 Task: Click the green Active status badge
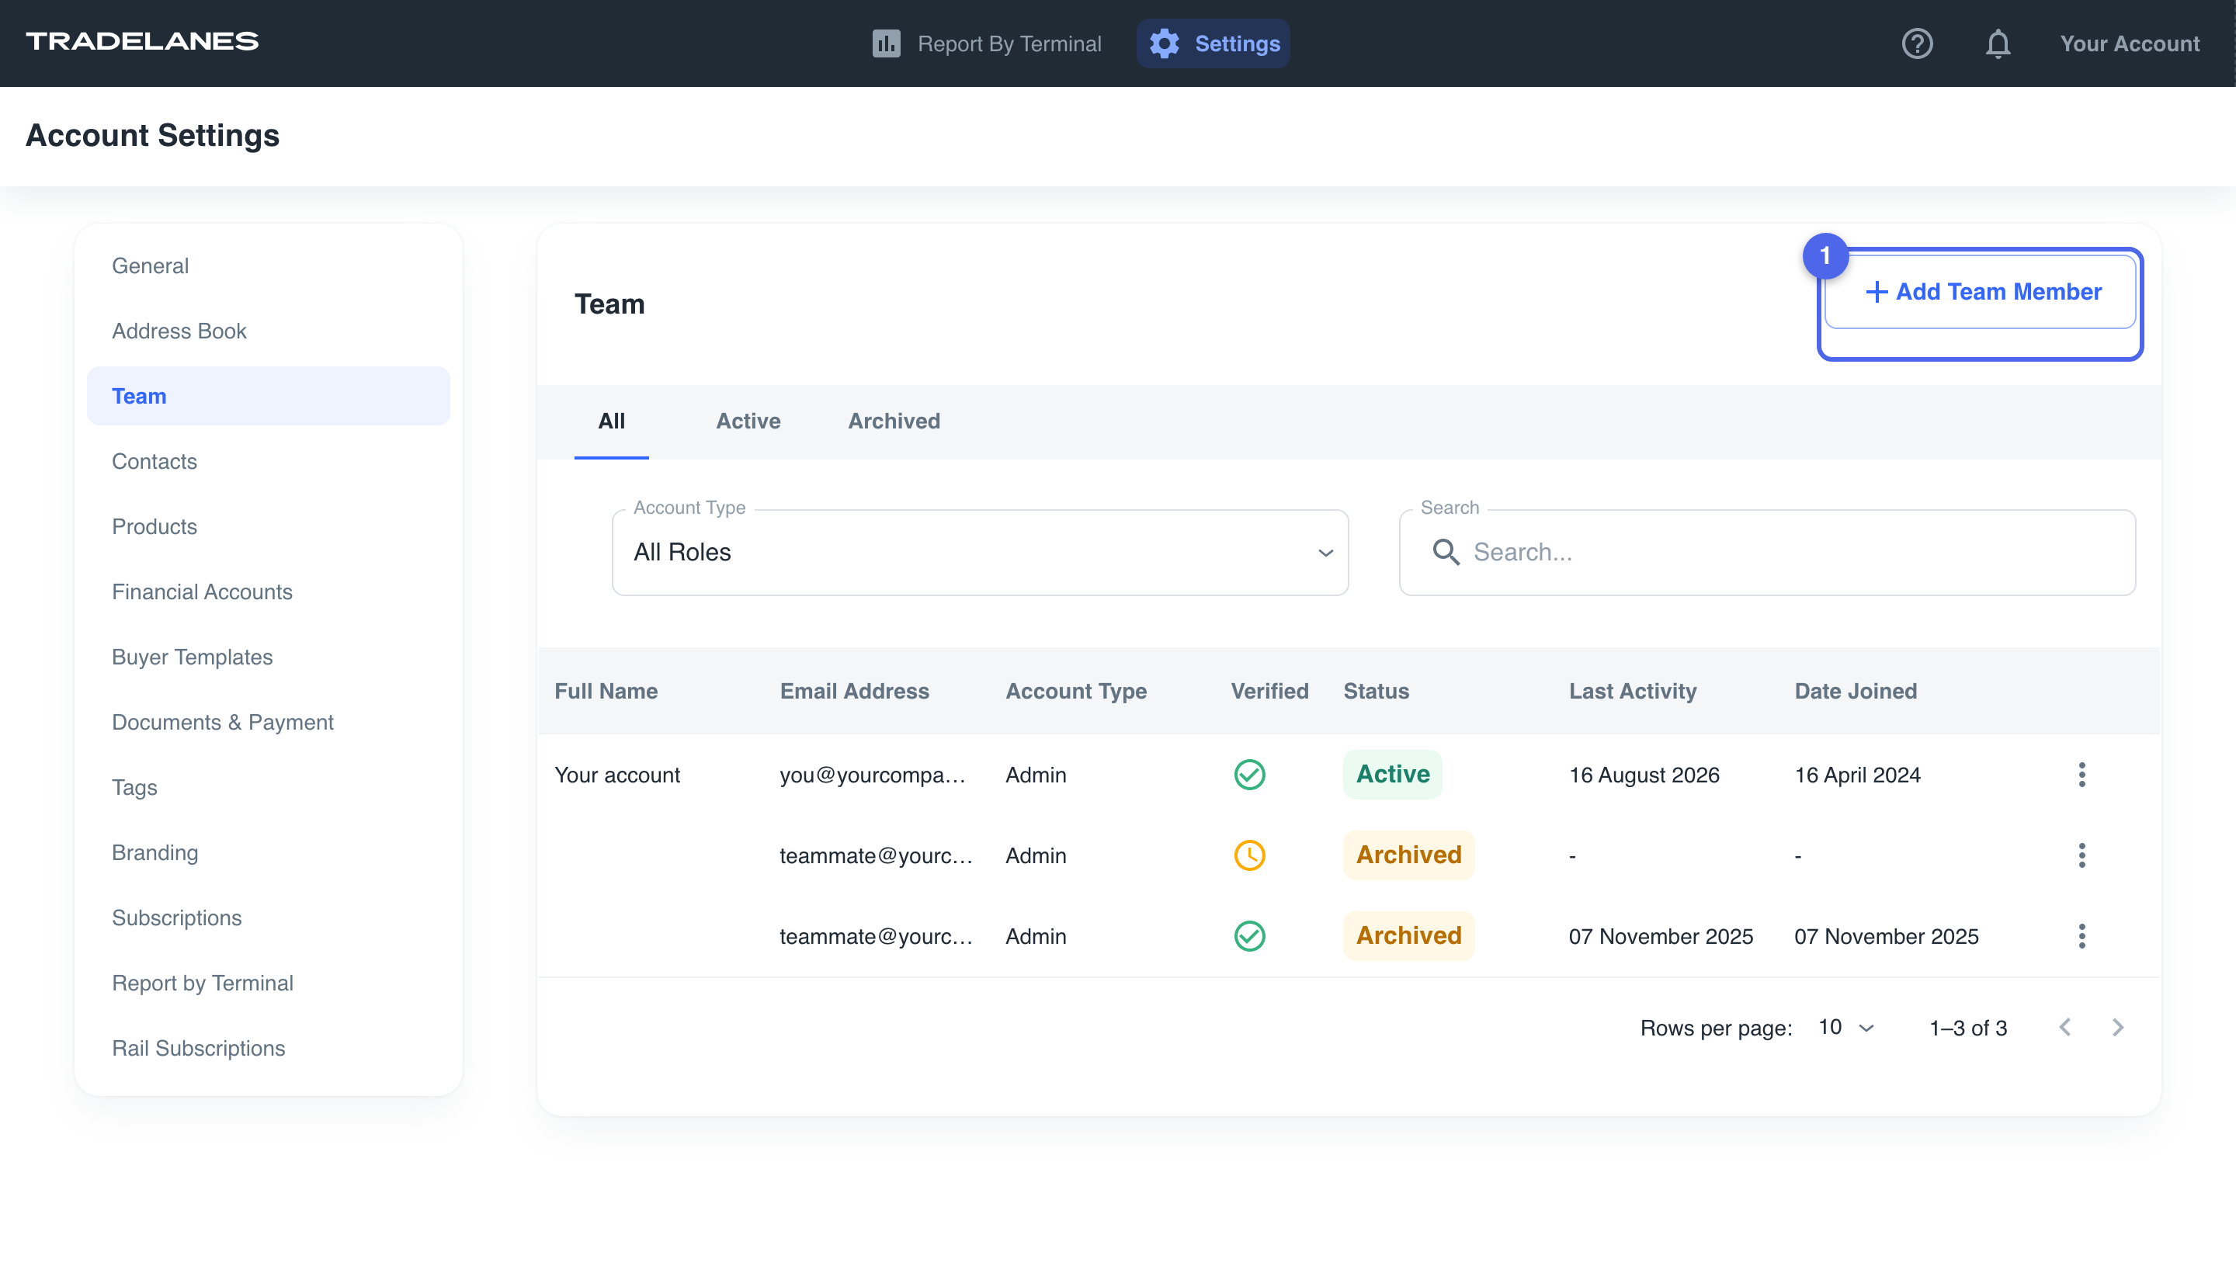[1392, 775]
